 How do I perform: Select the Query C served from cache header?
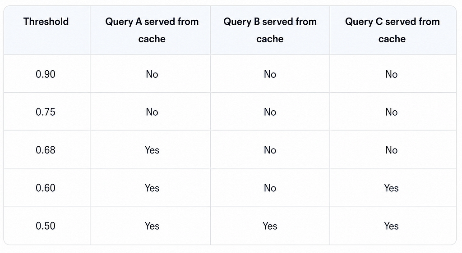(x=392, y=30)
